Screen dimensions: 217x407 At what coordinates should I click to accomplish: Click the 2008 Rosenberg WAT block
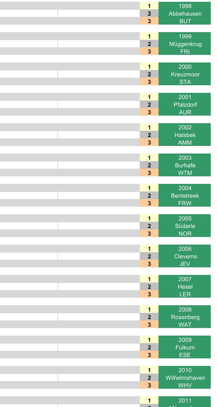[x=184, y=317]
